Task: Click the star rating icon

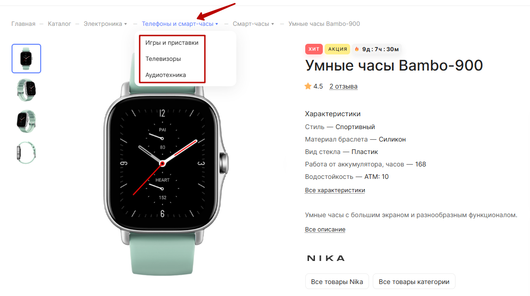Action: (x=308, y=86)
